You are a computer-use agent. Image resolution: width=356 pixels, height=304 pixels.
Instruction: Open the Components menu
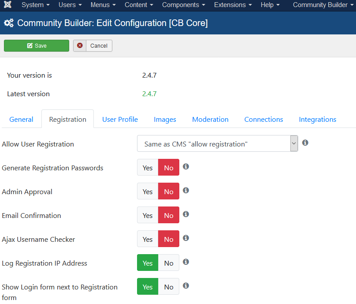183,5
